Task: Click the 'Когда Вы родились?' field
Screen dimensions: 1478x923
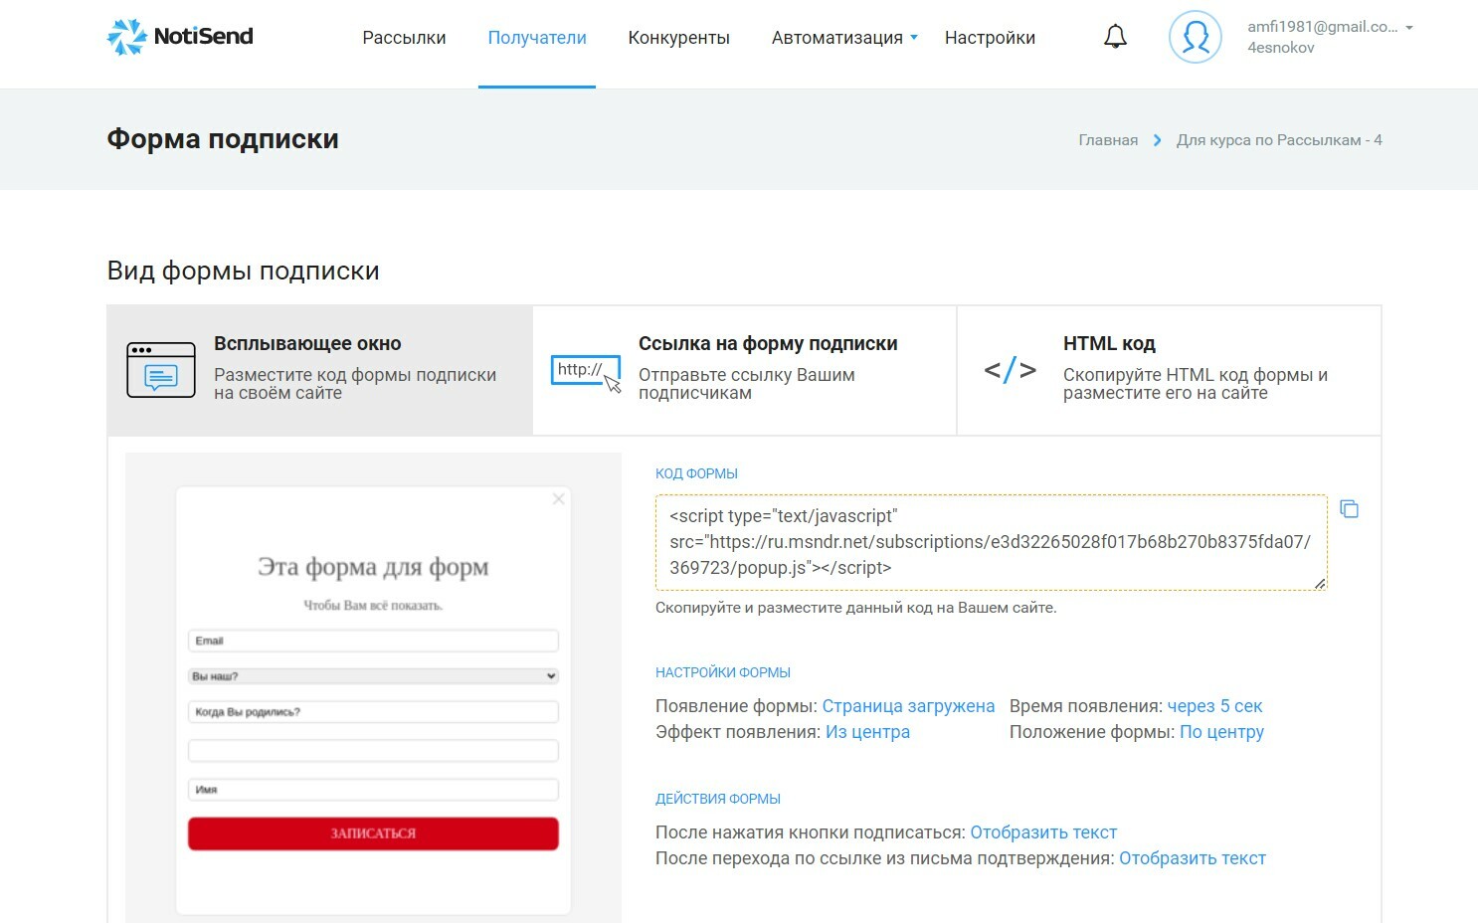Action: click(x=373, y=712)
